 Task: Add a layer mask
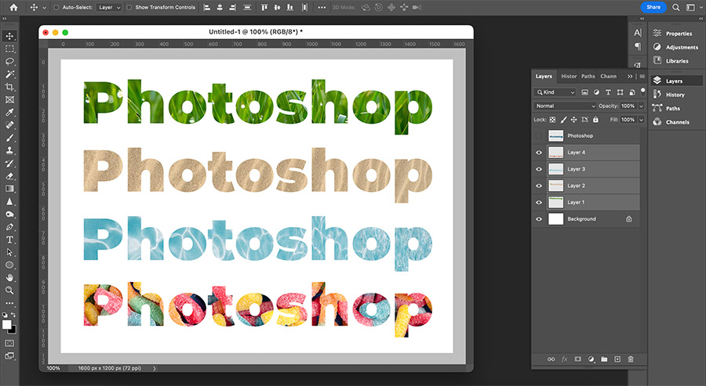click(577, 359)
